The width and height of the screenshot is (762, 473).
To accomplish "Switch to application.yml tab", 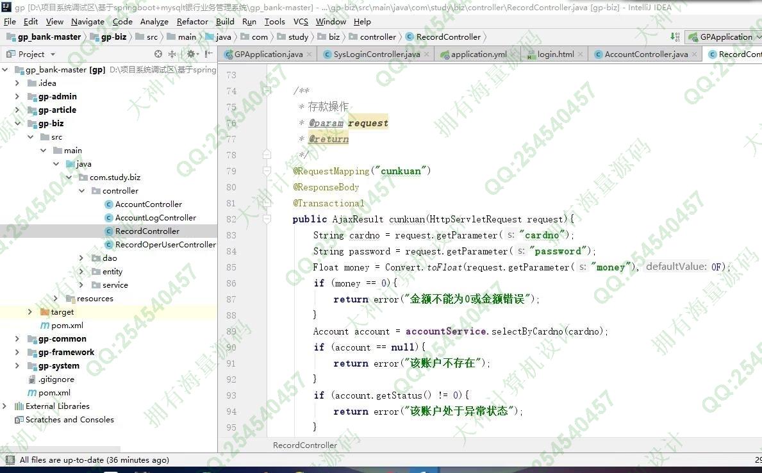I will tap(479, 54).
